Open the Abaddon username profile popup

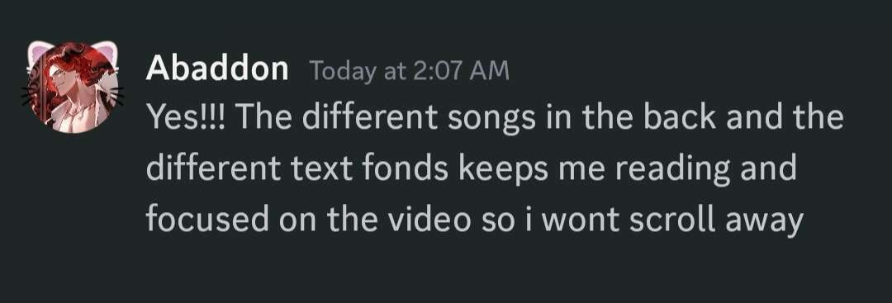point(216,70)
